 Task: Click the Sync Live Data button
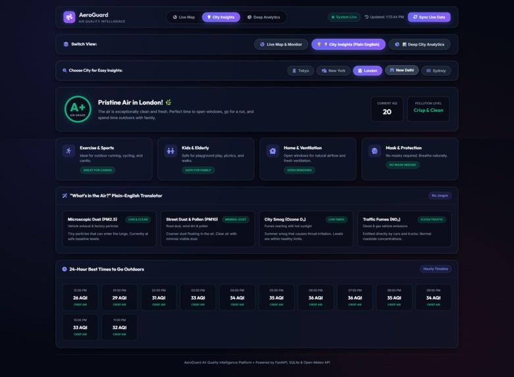pyautogui.click(x=429, y=17)
